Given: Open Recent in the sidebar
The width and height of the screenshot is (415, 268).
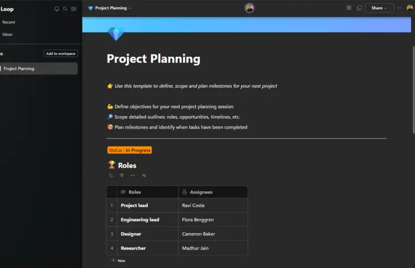Looking at the screenshot, I should click(9, 22).
